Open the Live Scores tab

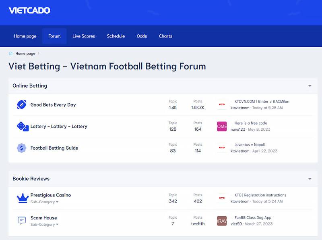[x=84, y=36]
